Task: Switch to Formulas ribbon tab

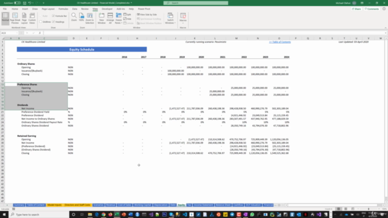Action: tap(63, 9)
